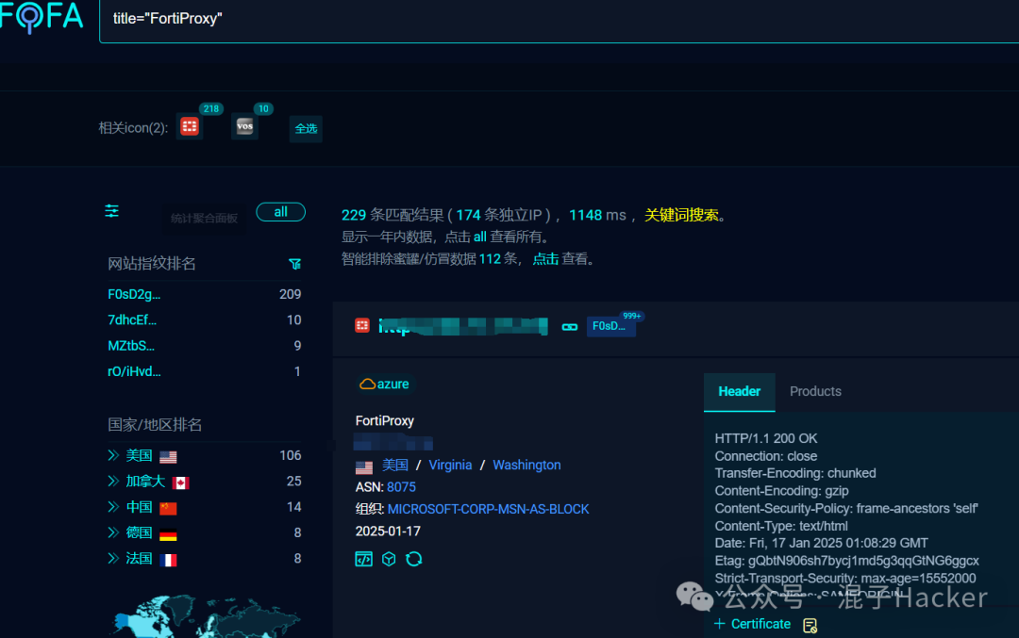
Task: Switch to the Products tab
Action: (815, 391)
